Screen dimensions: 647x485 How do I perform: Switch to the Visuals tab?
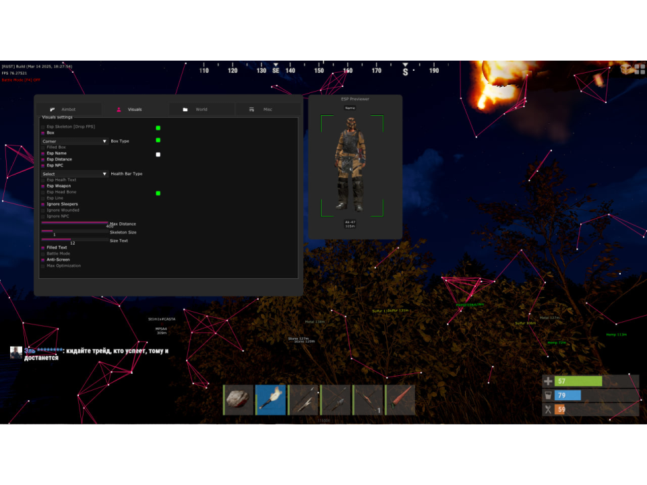point(135,109)
